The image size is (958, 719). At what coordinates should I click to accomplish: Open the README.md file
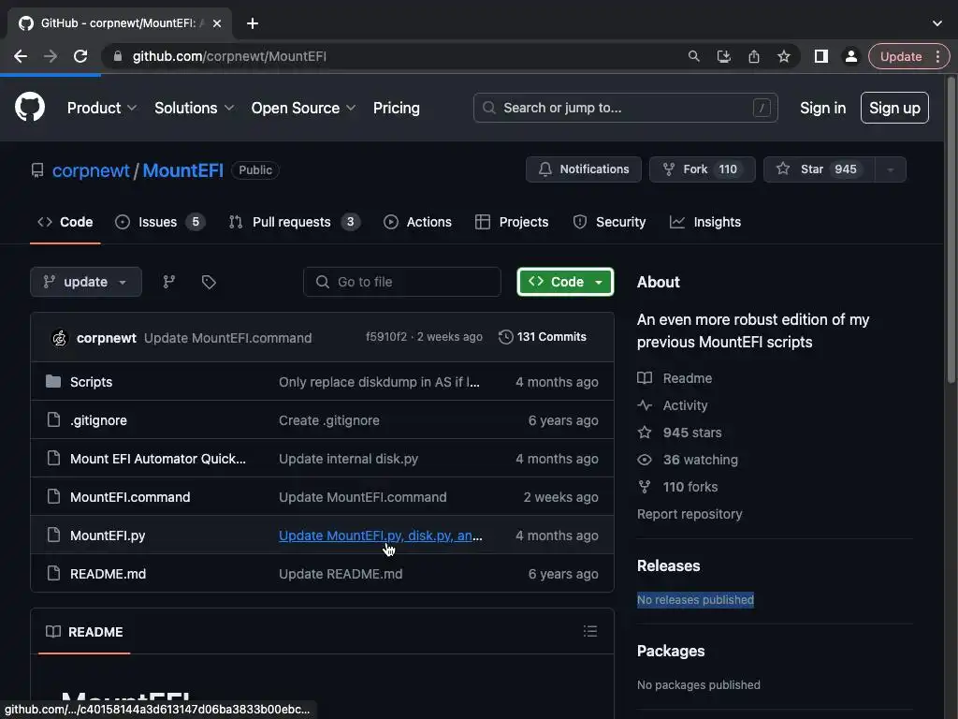pos(109,574)
